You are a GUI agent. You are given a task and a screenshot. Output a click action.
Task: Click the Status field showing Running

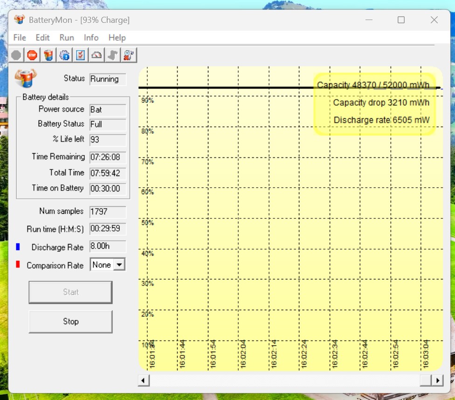coord(108,79)
